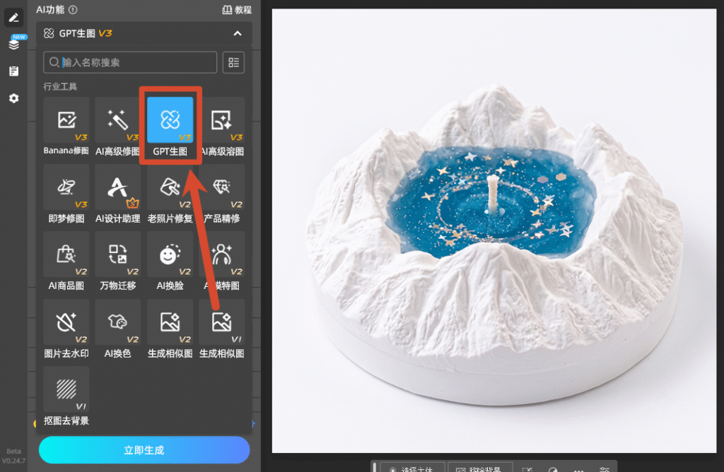Open the AI换色 recolor tool
724x472 pixels.
[x=118, y=329]
